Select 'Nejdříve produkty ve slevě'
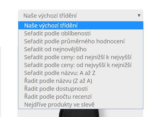This screenshot has width=158, height=117. (x=81, y=105)
